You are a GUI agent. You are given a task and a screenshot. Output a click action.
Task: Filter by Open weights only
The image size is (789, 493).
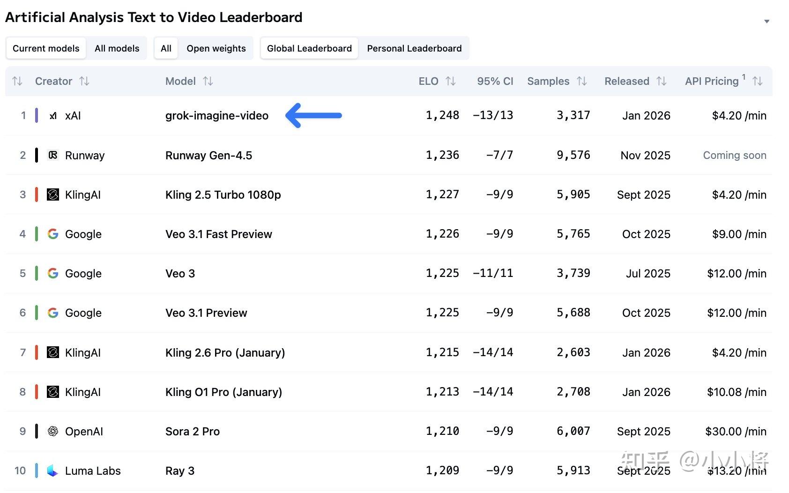[x=216, y=48]
